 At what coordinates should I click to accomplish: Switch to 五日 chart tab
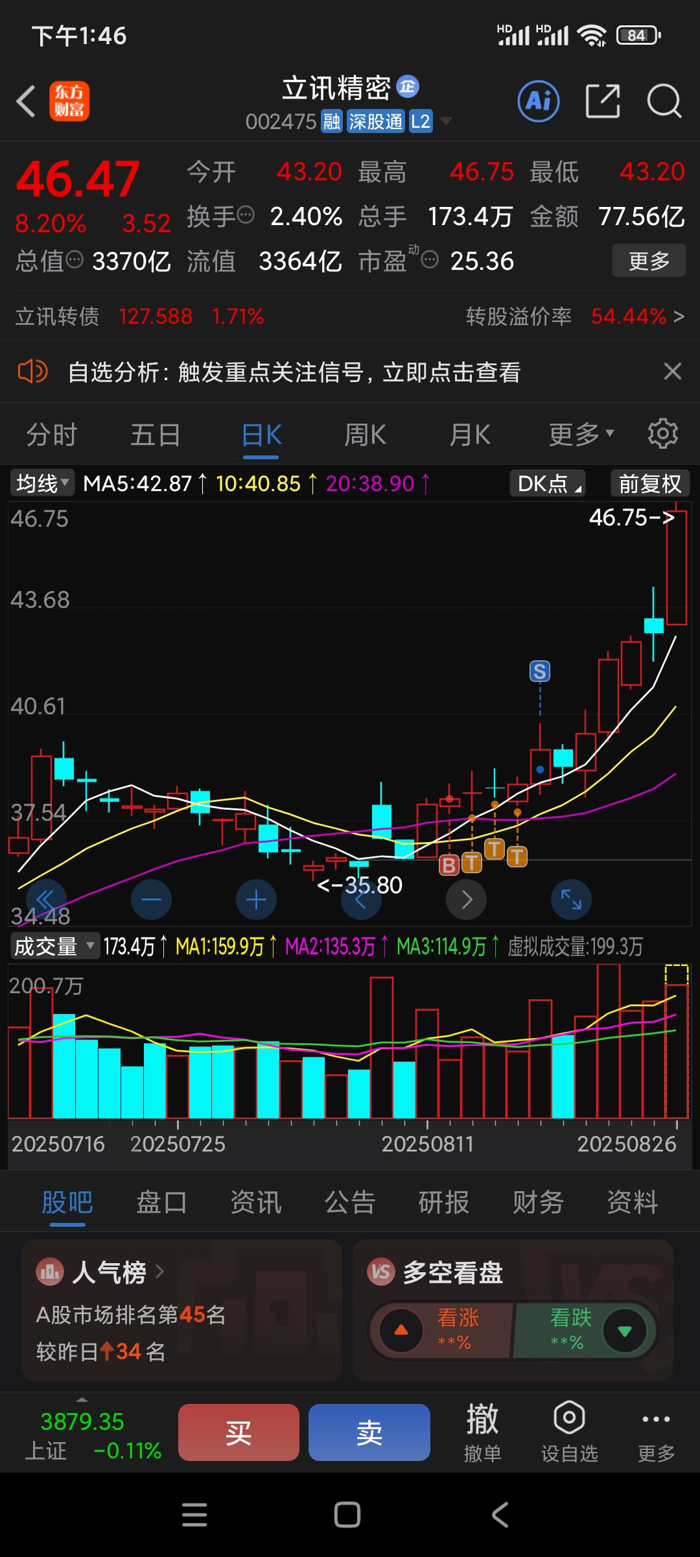[156, 434]
